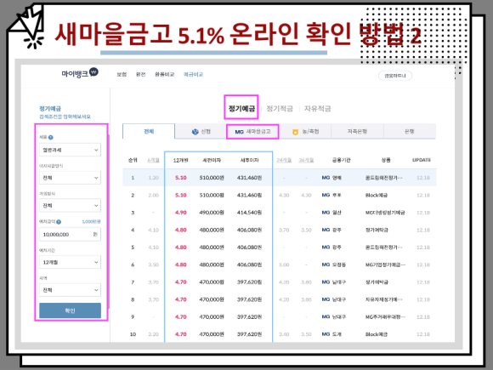Click the help icon next to 세율
The width and height of the screenshot is (493, 370).
pos(51,138)
